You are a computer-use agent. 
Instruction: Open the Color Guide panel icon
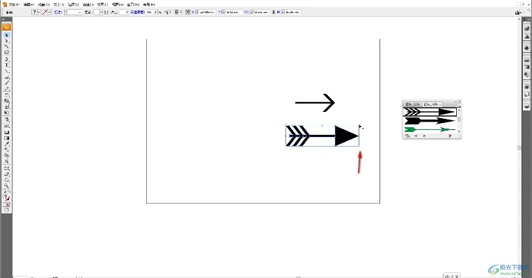point(526,36)
